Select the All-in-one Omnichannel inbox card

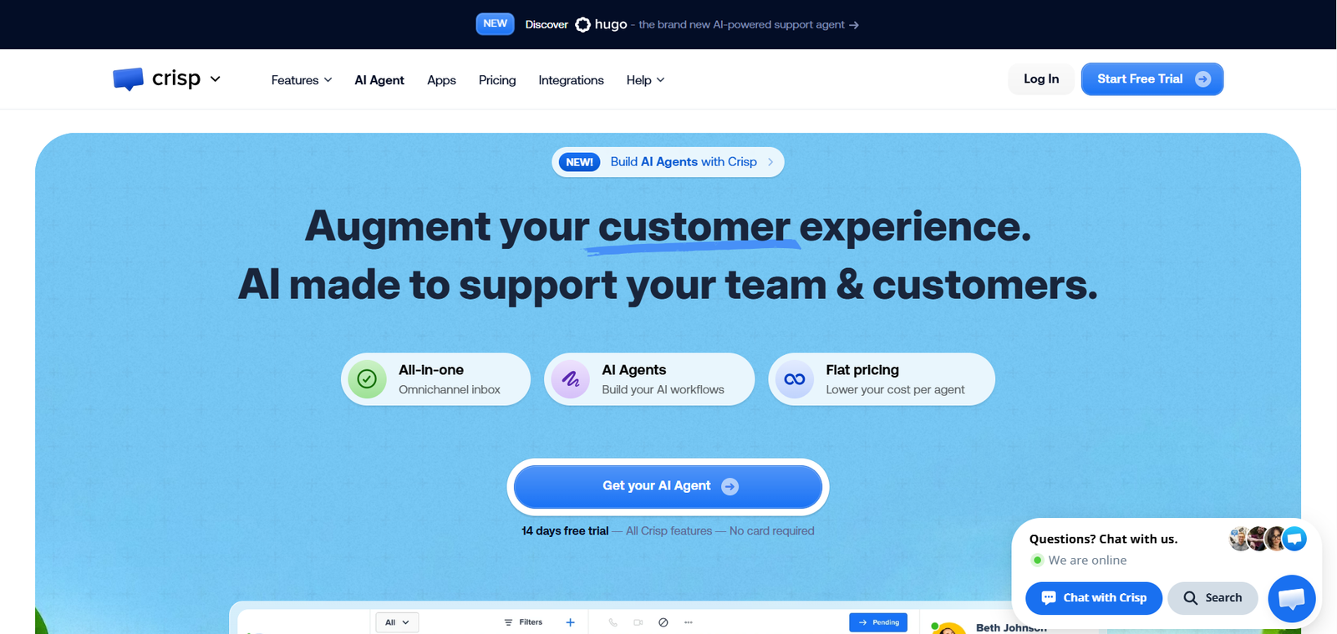point(435,379)
